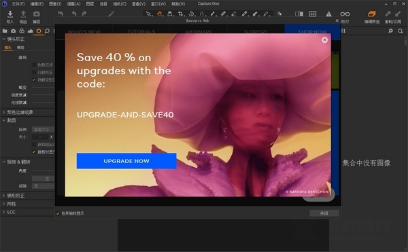Open the Exposure histogram tool tab
The width and height of the screenshot is (408, 252).
point(30,31)
